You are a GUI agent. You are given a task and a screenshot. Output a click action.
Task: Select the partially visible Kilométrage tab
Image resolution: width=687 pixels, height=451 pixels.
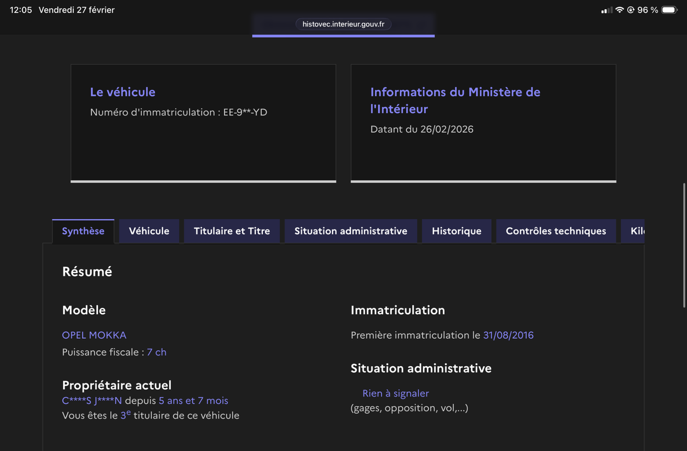pyautogui.click(x=637, y=231)
